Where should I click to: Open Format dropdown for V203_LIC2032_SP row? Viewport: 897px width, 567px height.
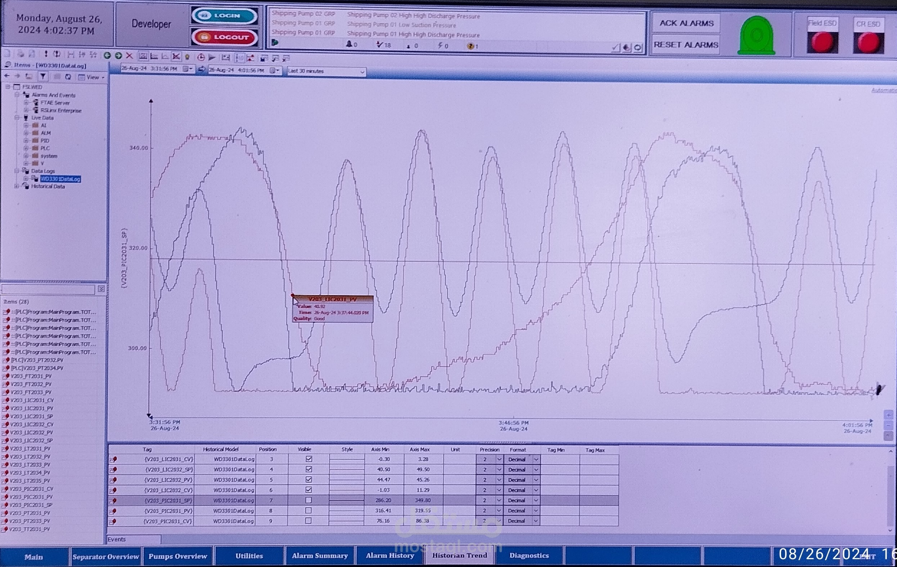pyautogui.click(x=536, y=470)
